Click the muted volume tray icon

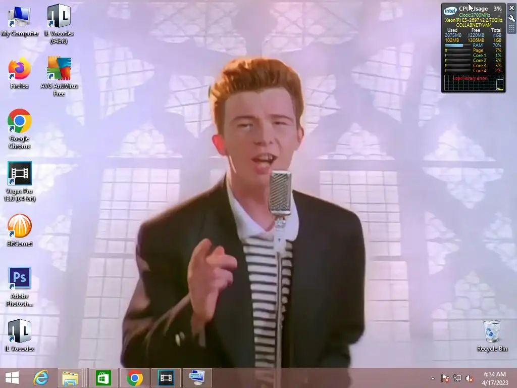pos(470,378)
